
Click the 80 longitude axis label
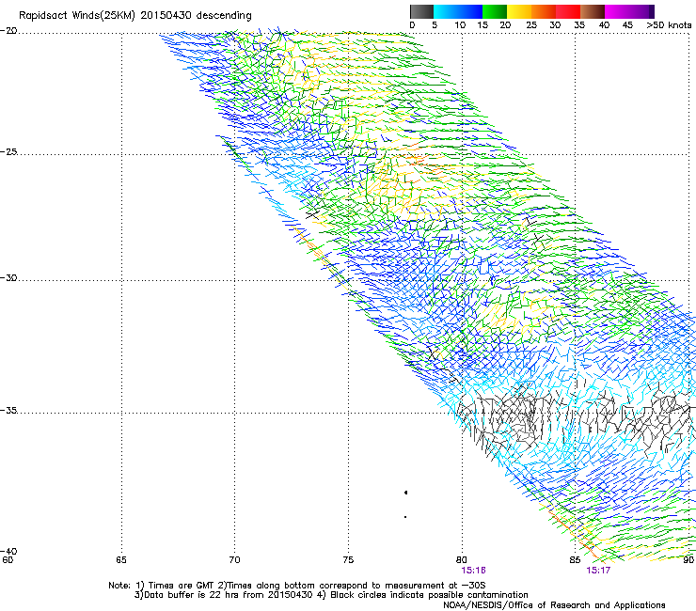click(462, 560)
